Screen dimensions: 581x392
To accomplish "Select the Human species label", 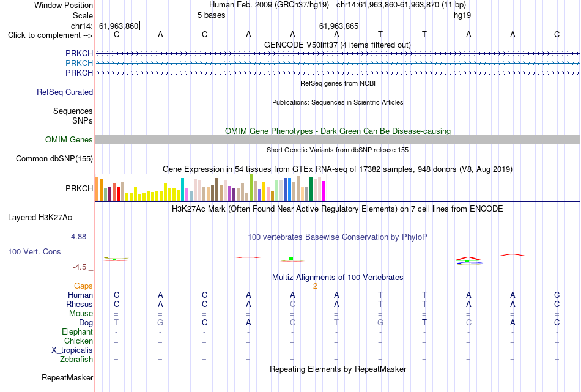I will coord(80,295).
